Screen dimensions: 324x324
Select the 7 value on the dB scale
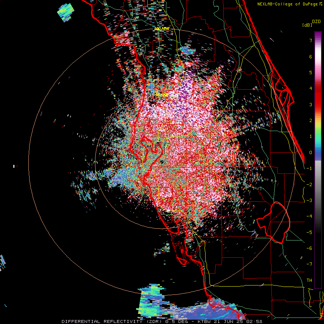(x=311, y=40)
